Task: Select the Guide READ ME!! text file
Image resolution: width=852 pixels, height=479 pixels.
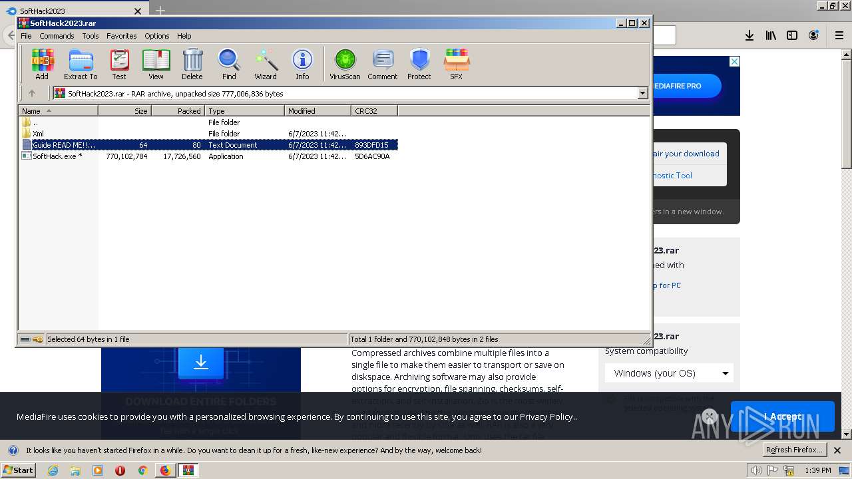Action: click(208, 145)
